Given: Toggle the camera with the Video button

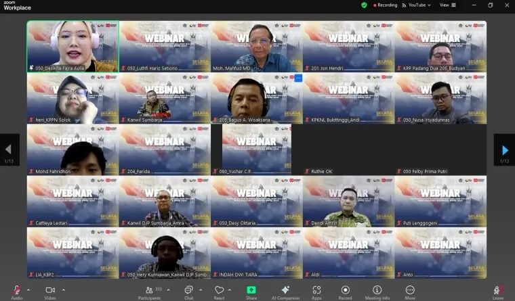Looking at the screenshot, I should [49, 291].
